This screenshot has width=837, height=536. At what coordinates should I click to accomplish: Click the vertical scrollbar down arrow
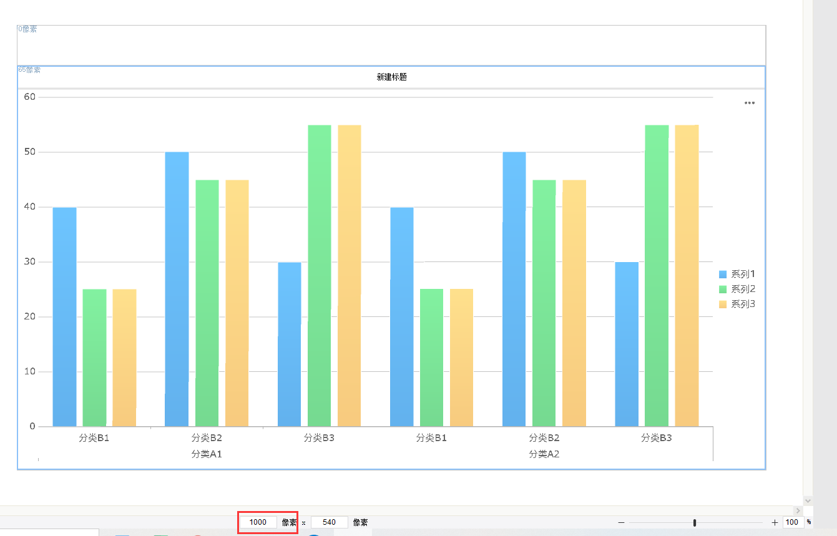coord(808,500)
